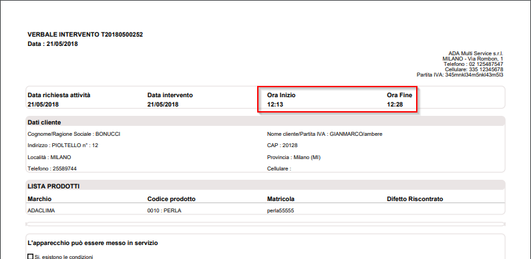Click the 'Codice prodotto' column header

point(172,199)
